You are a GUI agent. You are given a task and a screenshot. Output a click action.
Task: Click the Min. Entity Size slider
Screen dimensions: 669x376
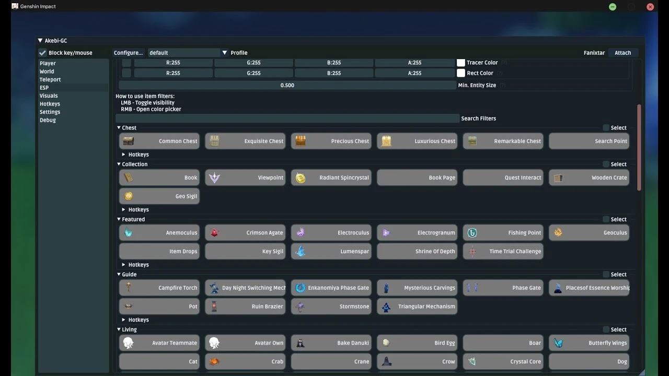(x=287, y=85)
